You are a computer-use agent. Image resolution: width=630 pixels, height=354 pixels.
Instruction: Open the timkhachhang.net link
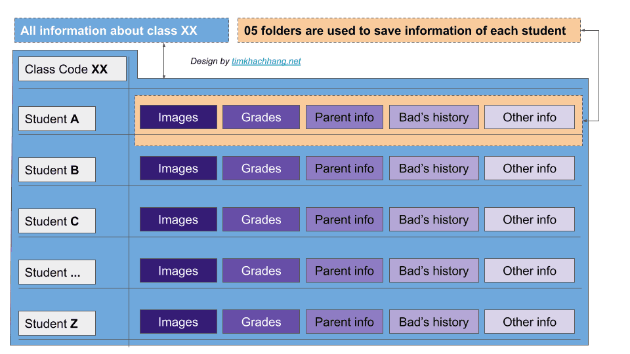tap(266, 62)
